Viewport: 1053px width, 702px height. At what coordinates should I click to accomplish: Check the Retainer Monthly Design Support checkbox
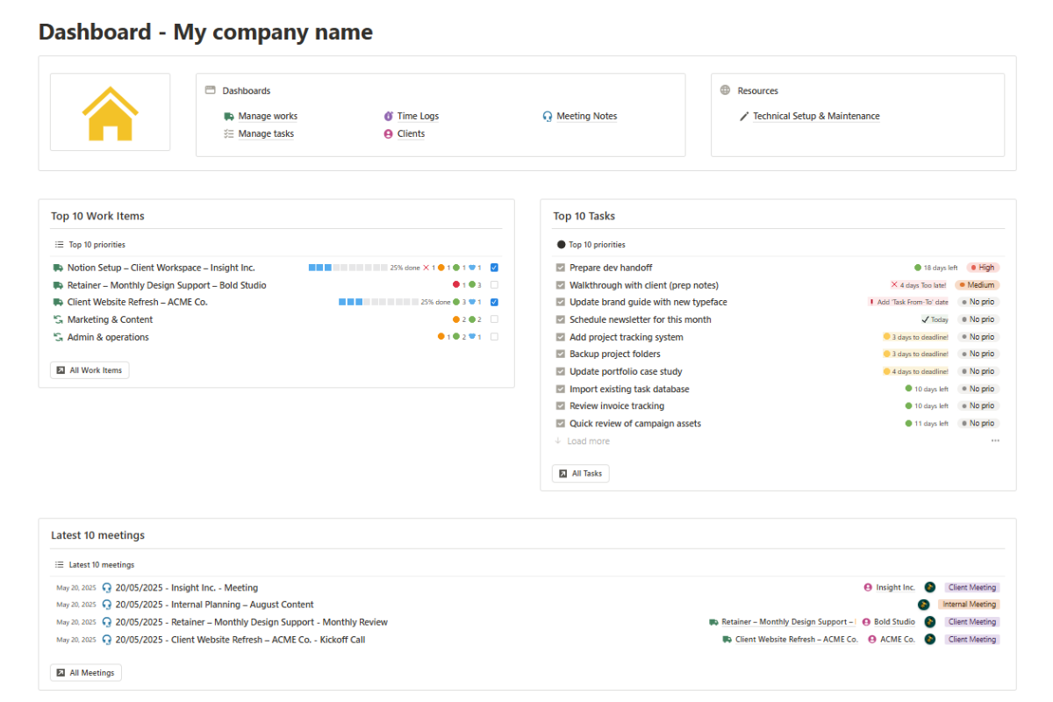(x=495, y=285)
